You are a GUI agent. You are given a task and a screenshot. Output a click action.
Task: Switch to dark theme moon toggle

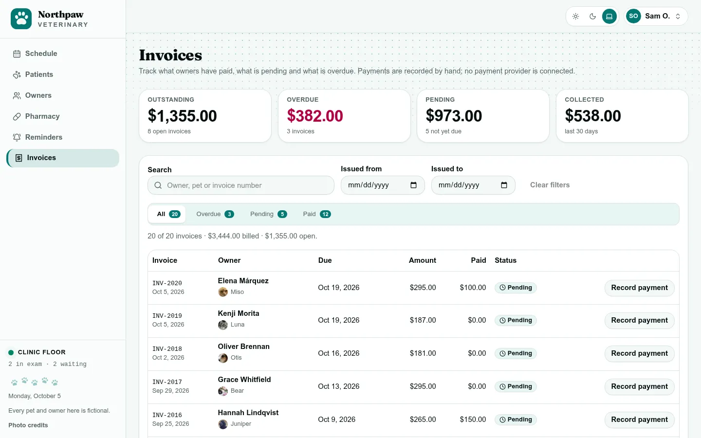pos(592,16)
